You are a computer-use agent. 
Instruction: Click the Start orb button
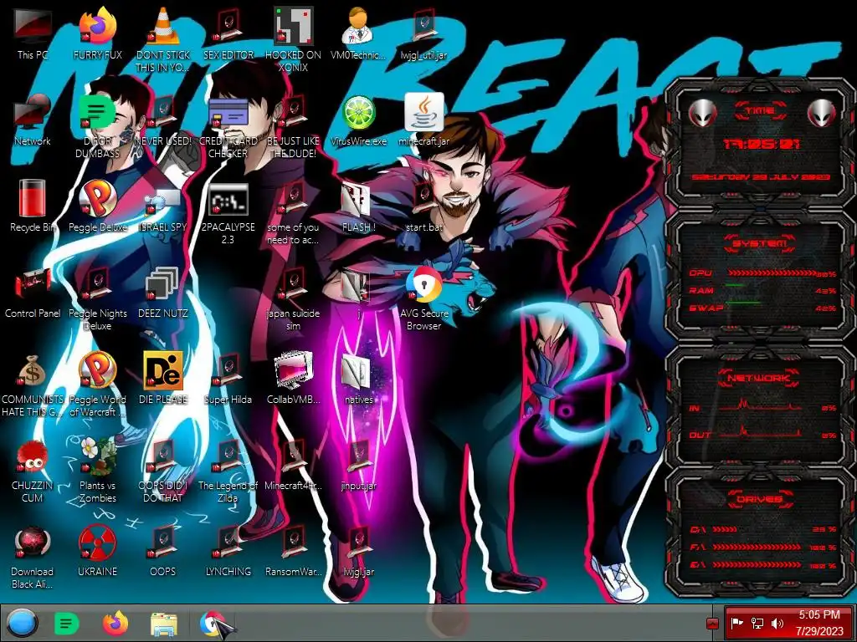[x=22, y=623]
